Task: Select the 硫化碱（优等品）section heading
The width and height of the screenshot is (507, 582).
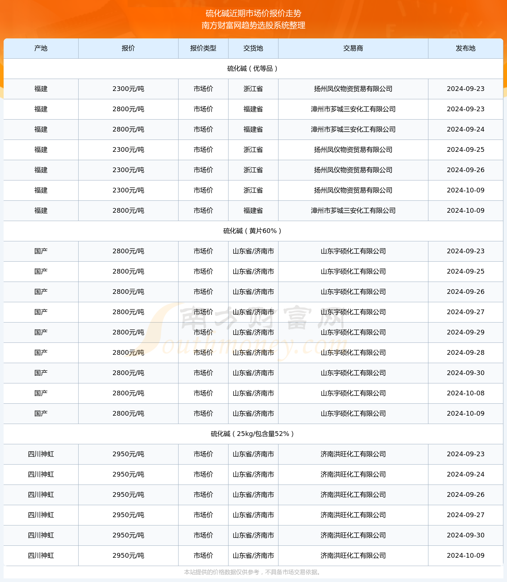Action: [253, 68]
